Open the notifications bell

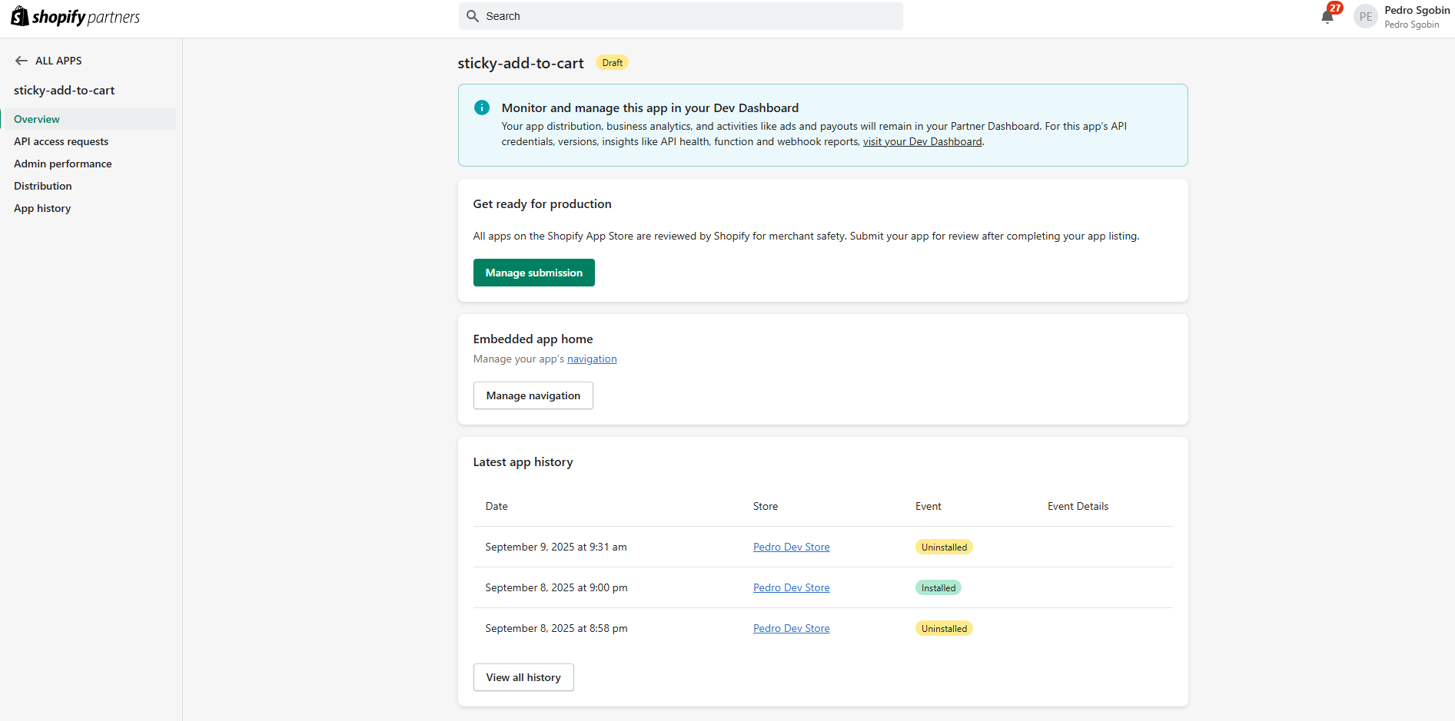pos(1327,17)
